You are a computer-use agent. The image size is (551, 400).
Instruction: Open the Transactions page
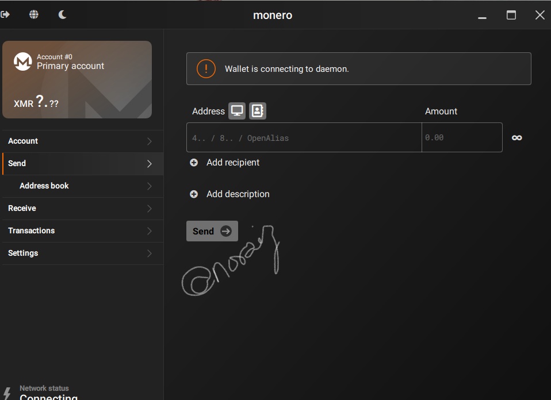(x=83, y=231)
